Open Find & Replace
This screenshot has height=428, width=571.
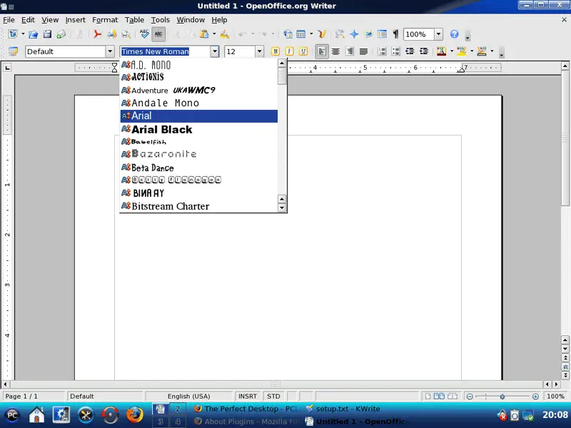click(x=340, y=34)
